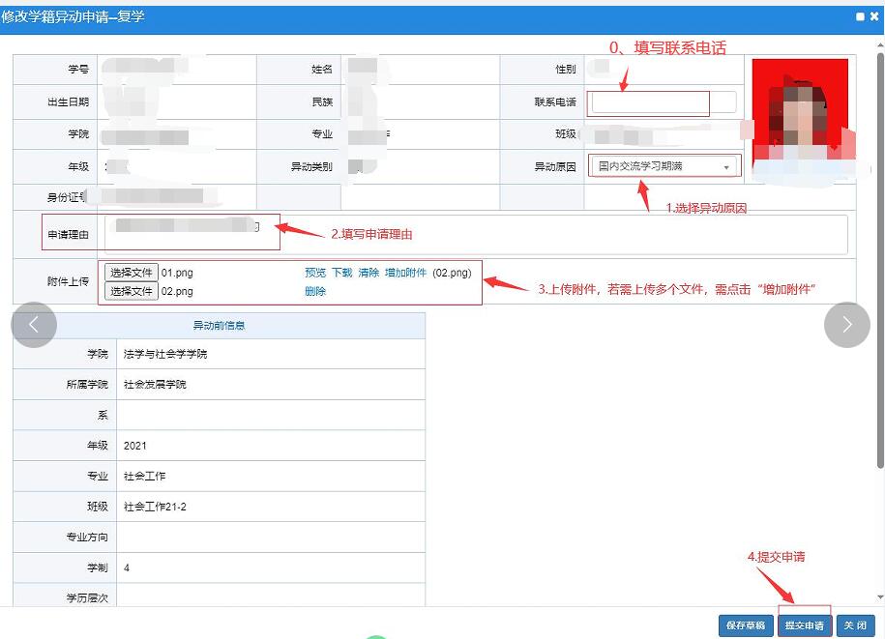The width and height of the screenshot is (885, 639).
Task: Click the 预览 link for the attachment
Action: pyautogui.click(x=315, y=273)
